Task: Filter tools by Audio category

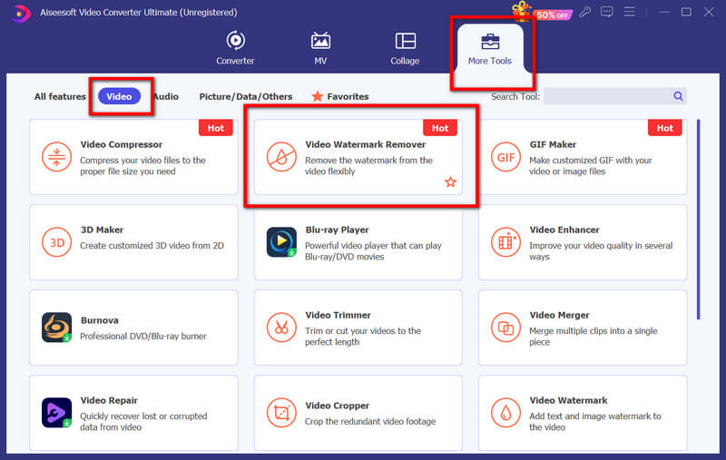Action: 166,96
